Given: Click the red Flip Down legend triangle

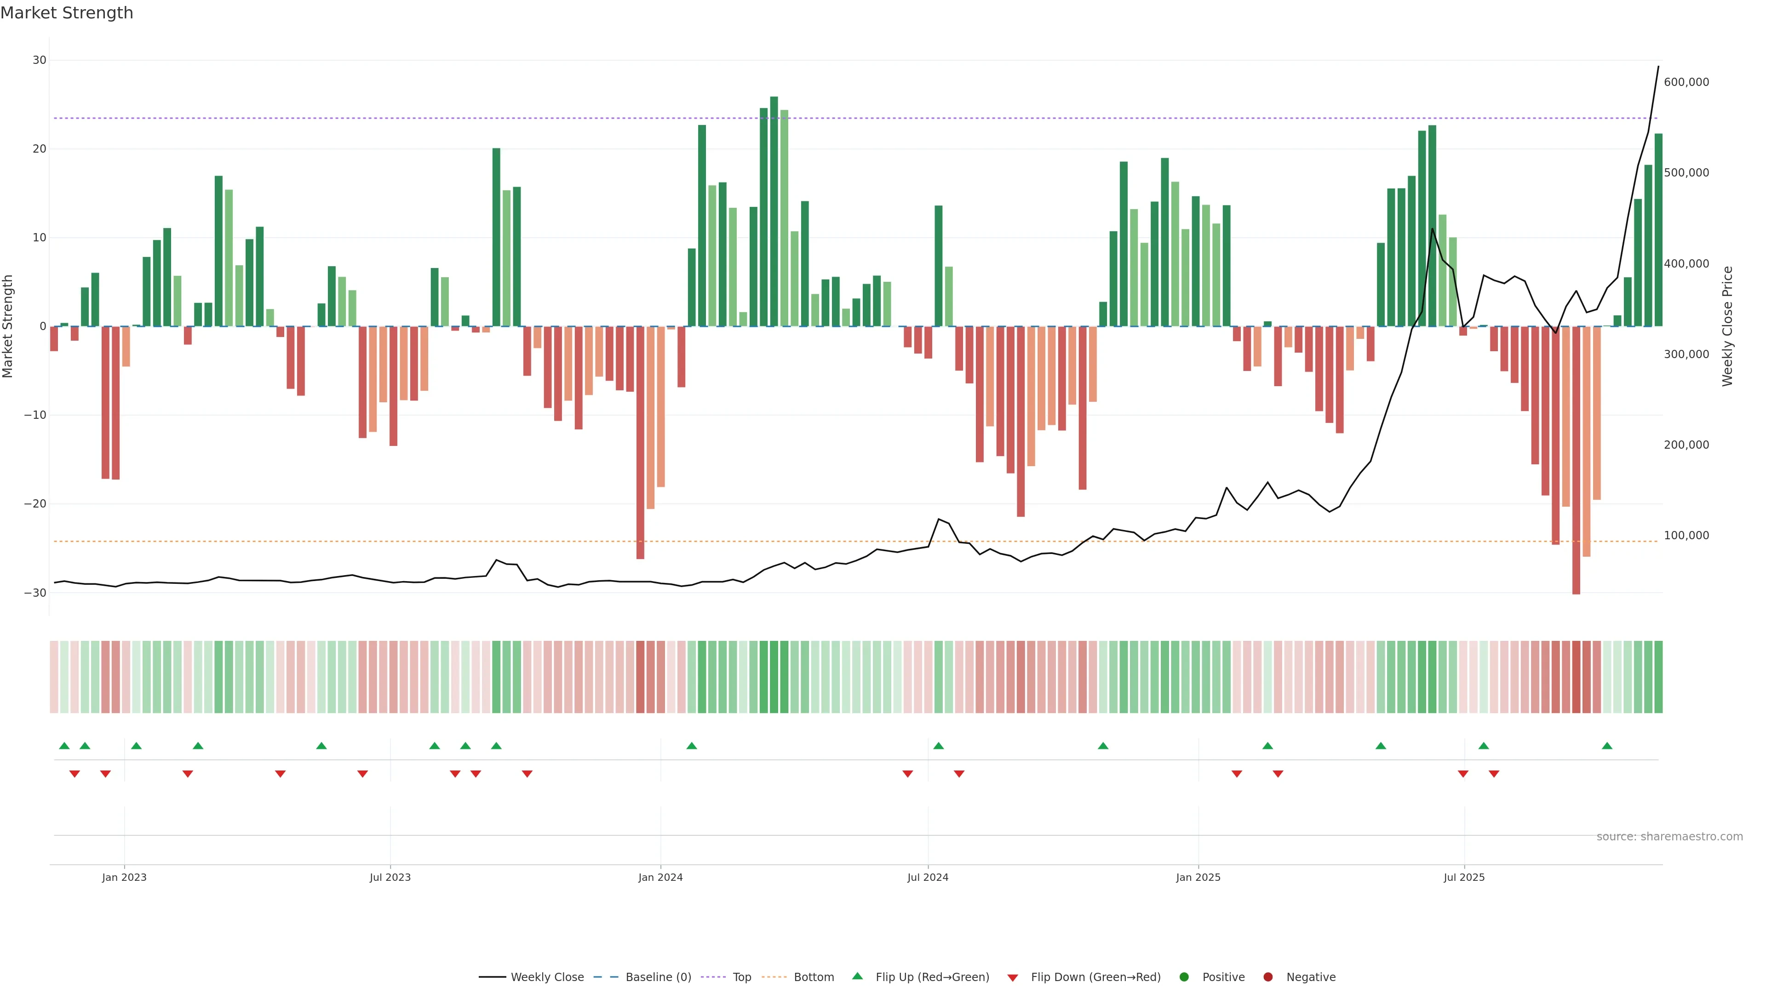Looking at the screenshot, I should [x=1013, y=978].
